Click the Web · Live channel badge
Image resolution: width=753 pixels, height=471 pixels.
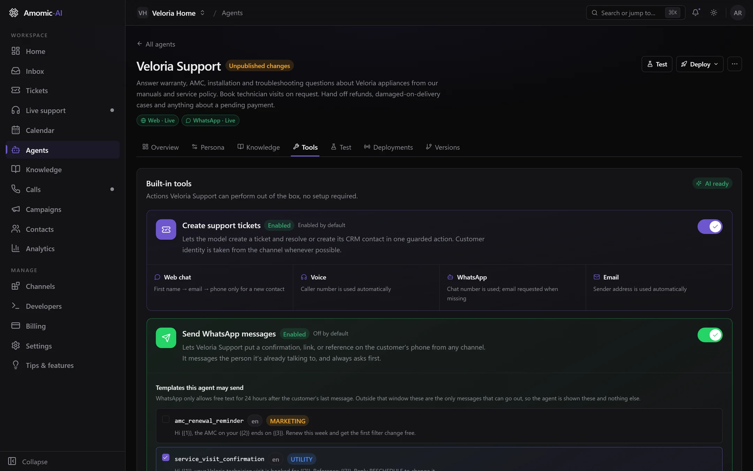pyautogui.click(x=158, y=120)
